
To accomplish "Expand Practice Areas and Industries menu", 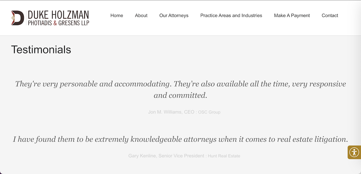I will (231, 15).
